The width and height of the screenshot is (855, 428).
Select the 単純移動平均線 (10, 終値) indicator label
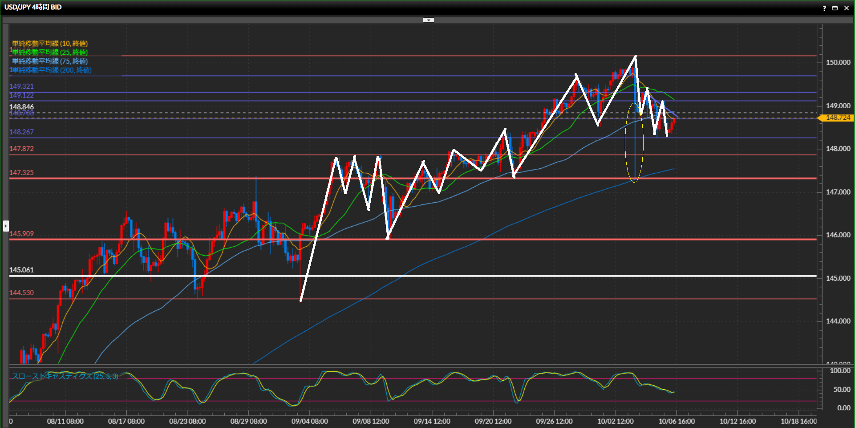tap(50, 43)
